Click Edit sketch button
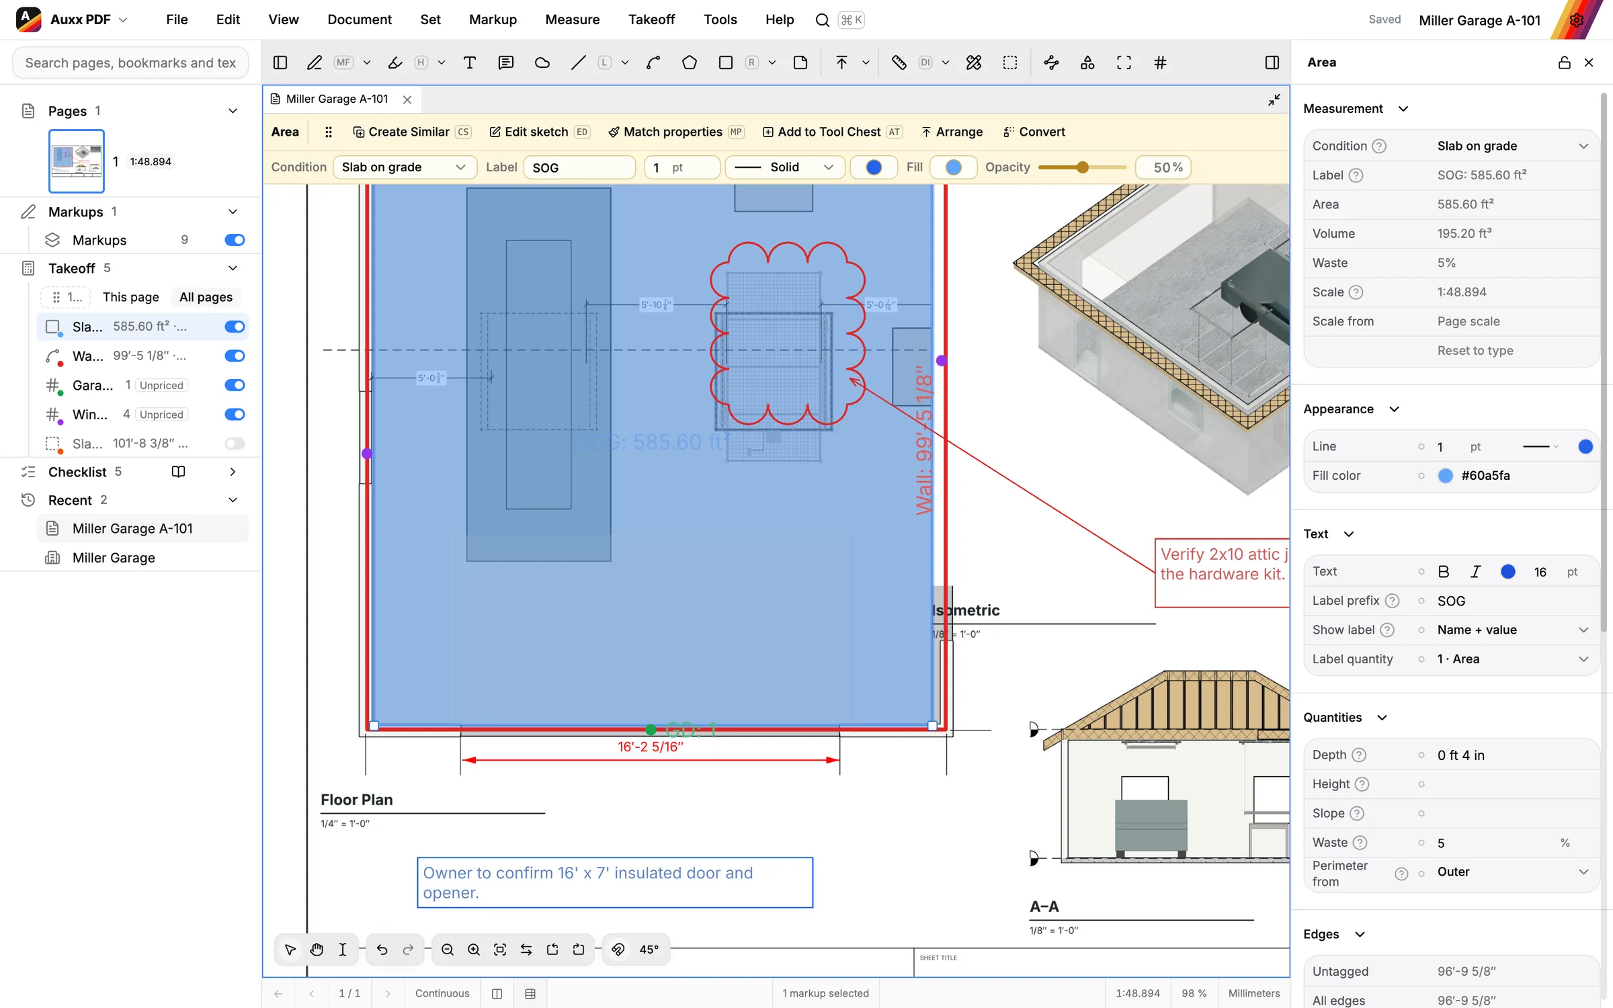The image size is (1613, 1008). 539,132
